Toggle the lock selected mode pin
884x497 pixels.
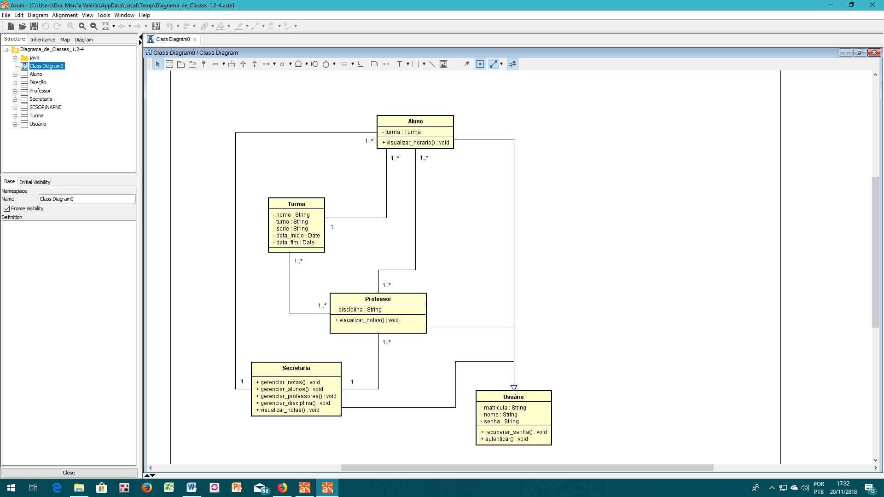[466, 64]
